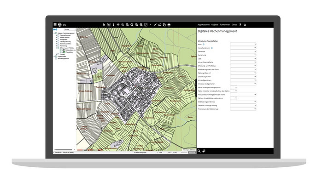The height and width of the screenshot is (176, 328).
Task: Open help with the question mark icon
Action: pos(240,25)
